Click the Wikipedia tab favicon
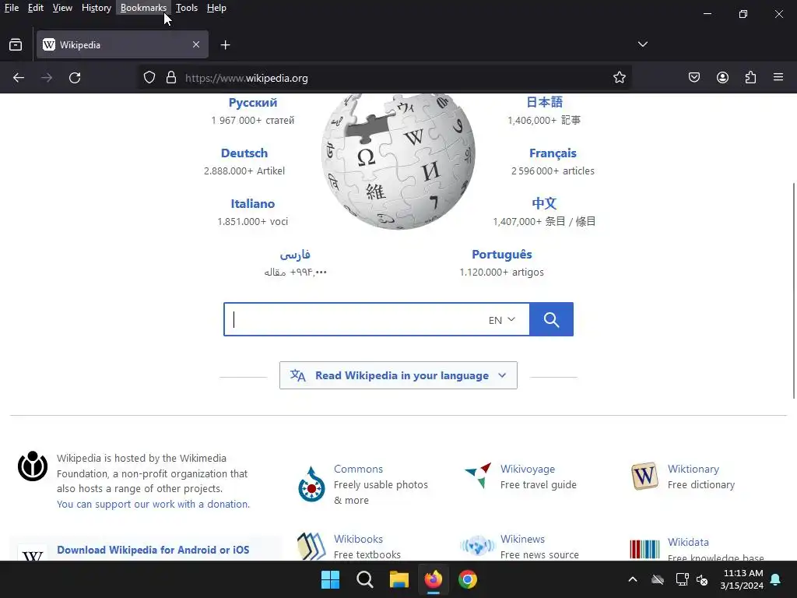The height and width of the screenshot is (598, 797). point(49,44)
